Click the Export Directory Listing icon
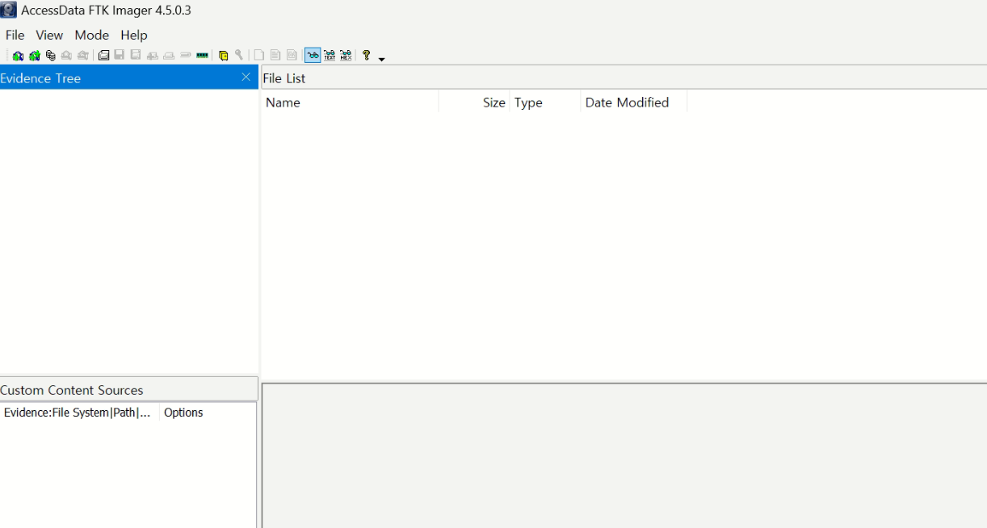The height and width of the screenshot is (528, 987). 292,56
